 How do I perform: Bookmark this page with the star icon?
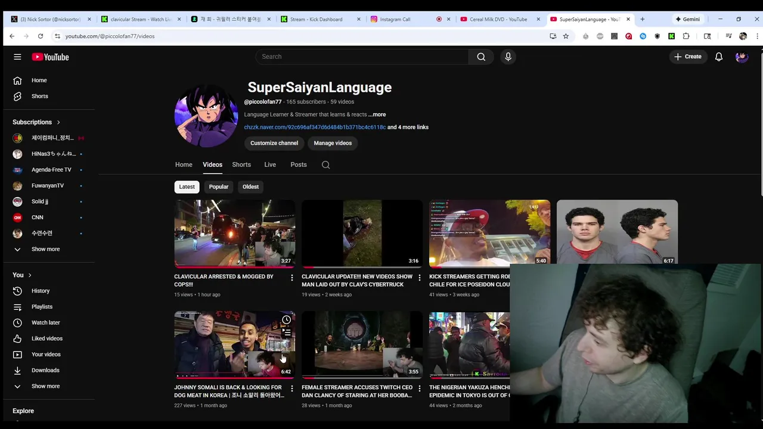tap(566, 36)
